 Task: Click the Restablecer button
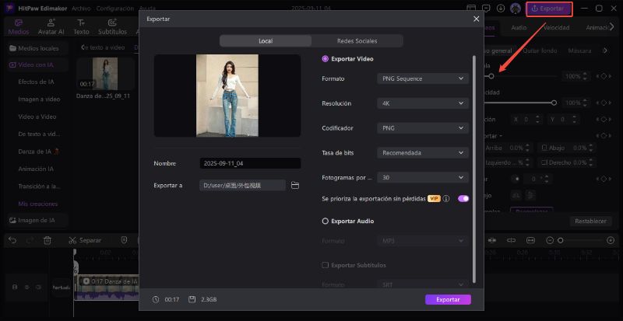(590, 221)
